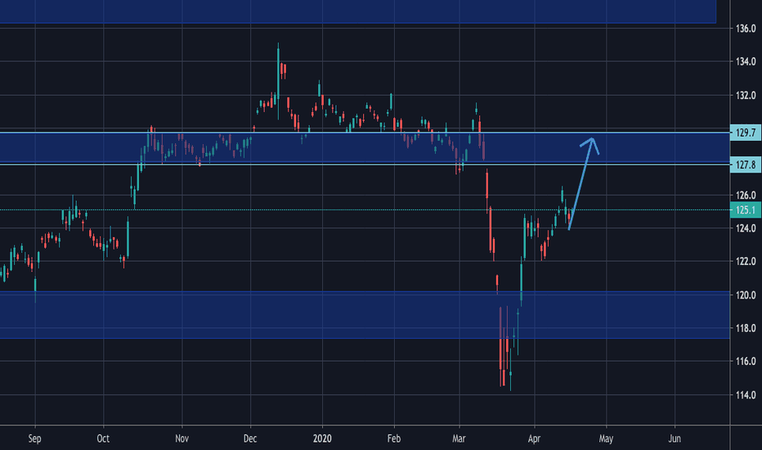The height and width of the screenshot is (450, 762).
Task: Click the Nov label on time axis
Action: [x=182, y=439]
